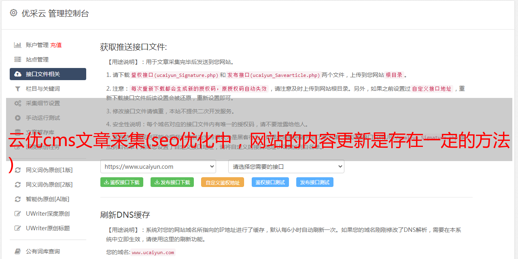518x259 pixels.
Task: Open UWriter深度原创 menu item
Action: point(48,214)
